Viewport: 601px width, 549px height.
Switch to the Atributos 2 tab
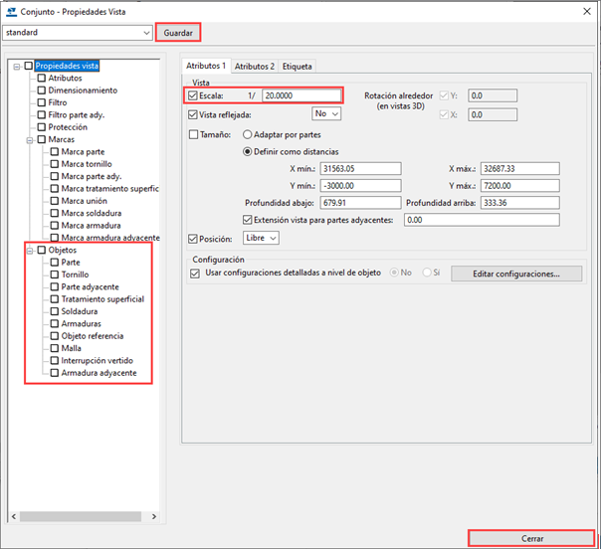255,67
